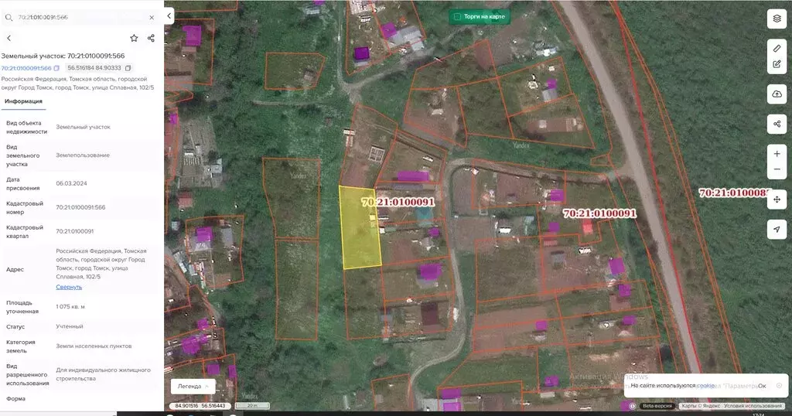Go back using the panel's back arrow
Screen dimensions: 792x416
click(9, 38)
